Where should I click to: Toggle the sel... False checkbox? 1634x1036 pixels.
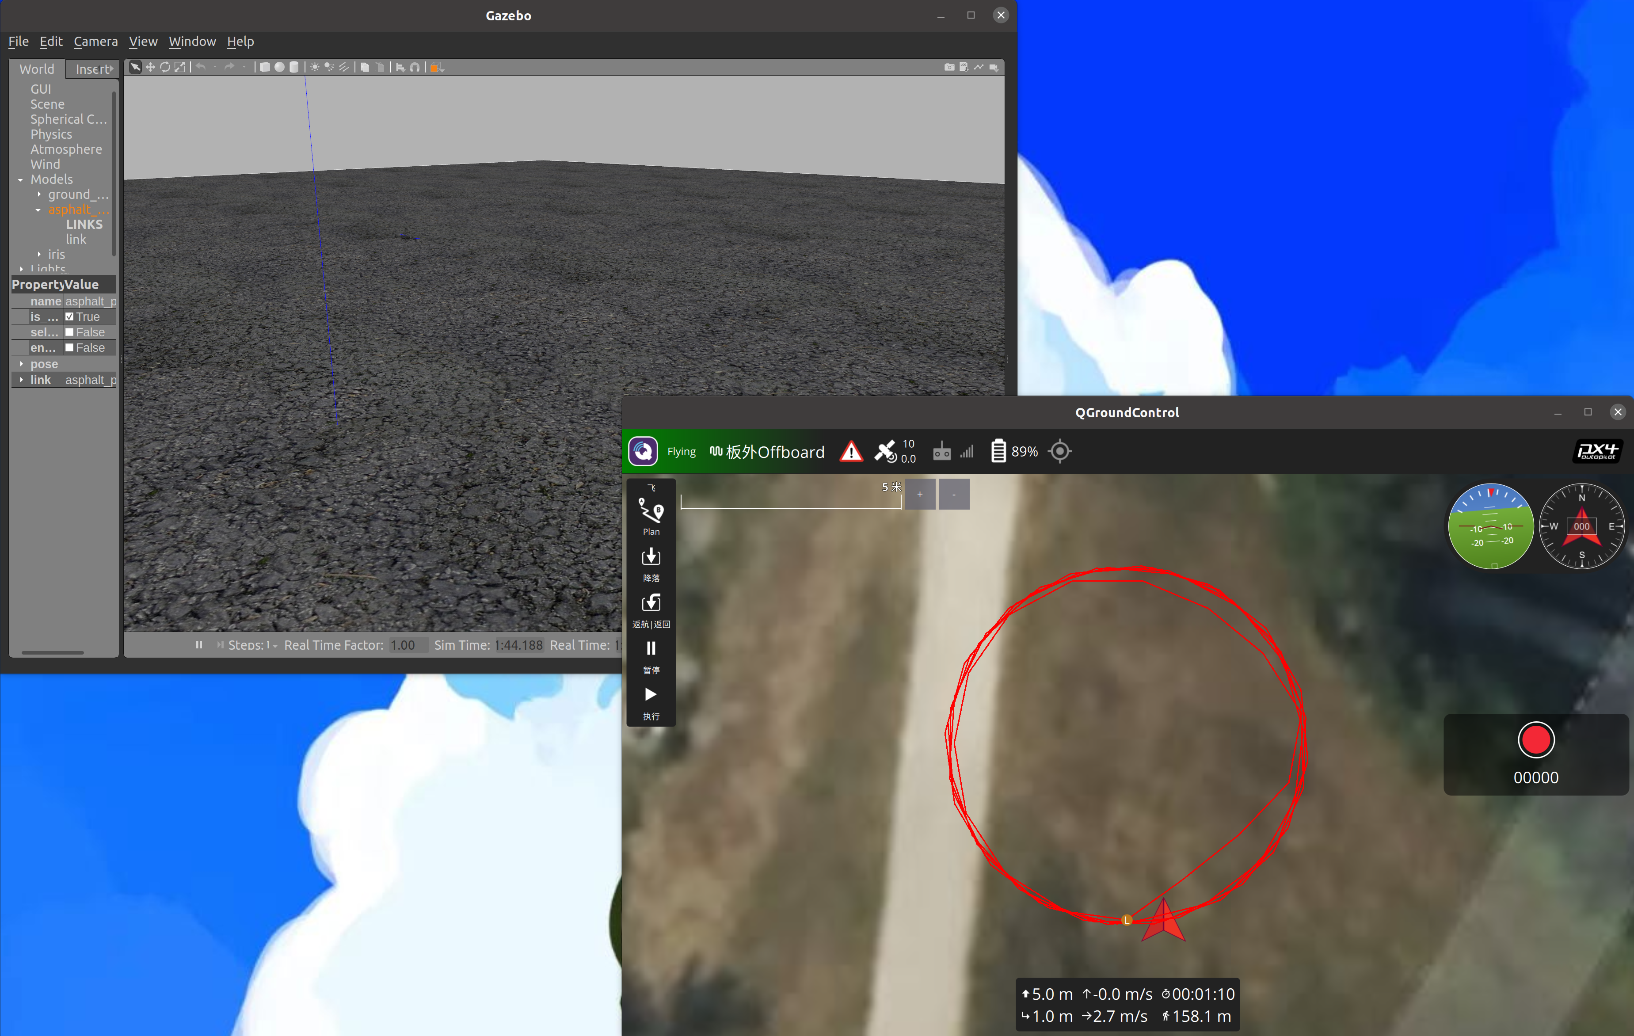[69, 332]
